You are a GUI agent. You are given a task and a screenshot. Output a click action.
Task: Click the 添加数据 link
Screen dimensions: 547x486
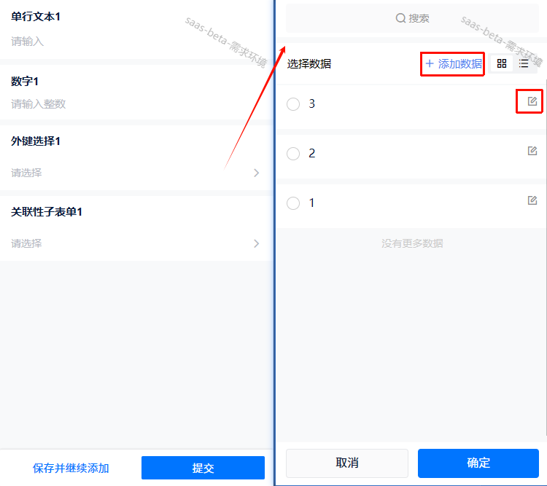(459, 64)
